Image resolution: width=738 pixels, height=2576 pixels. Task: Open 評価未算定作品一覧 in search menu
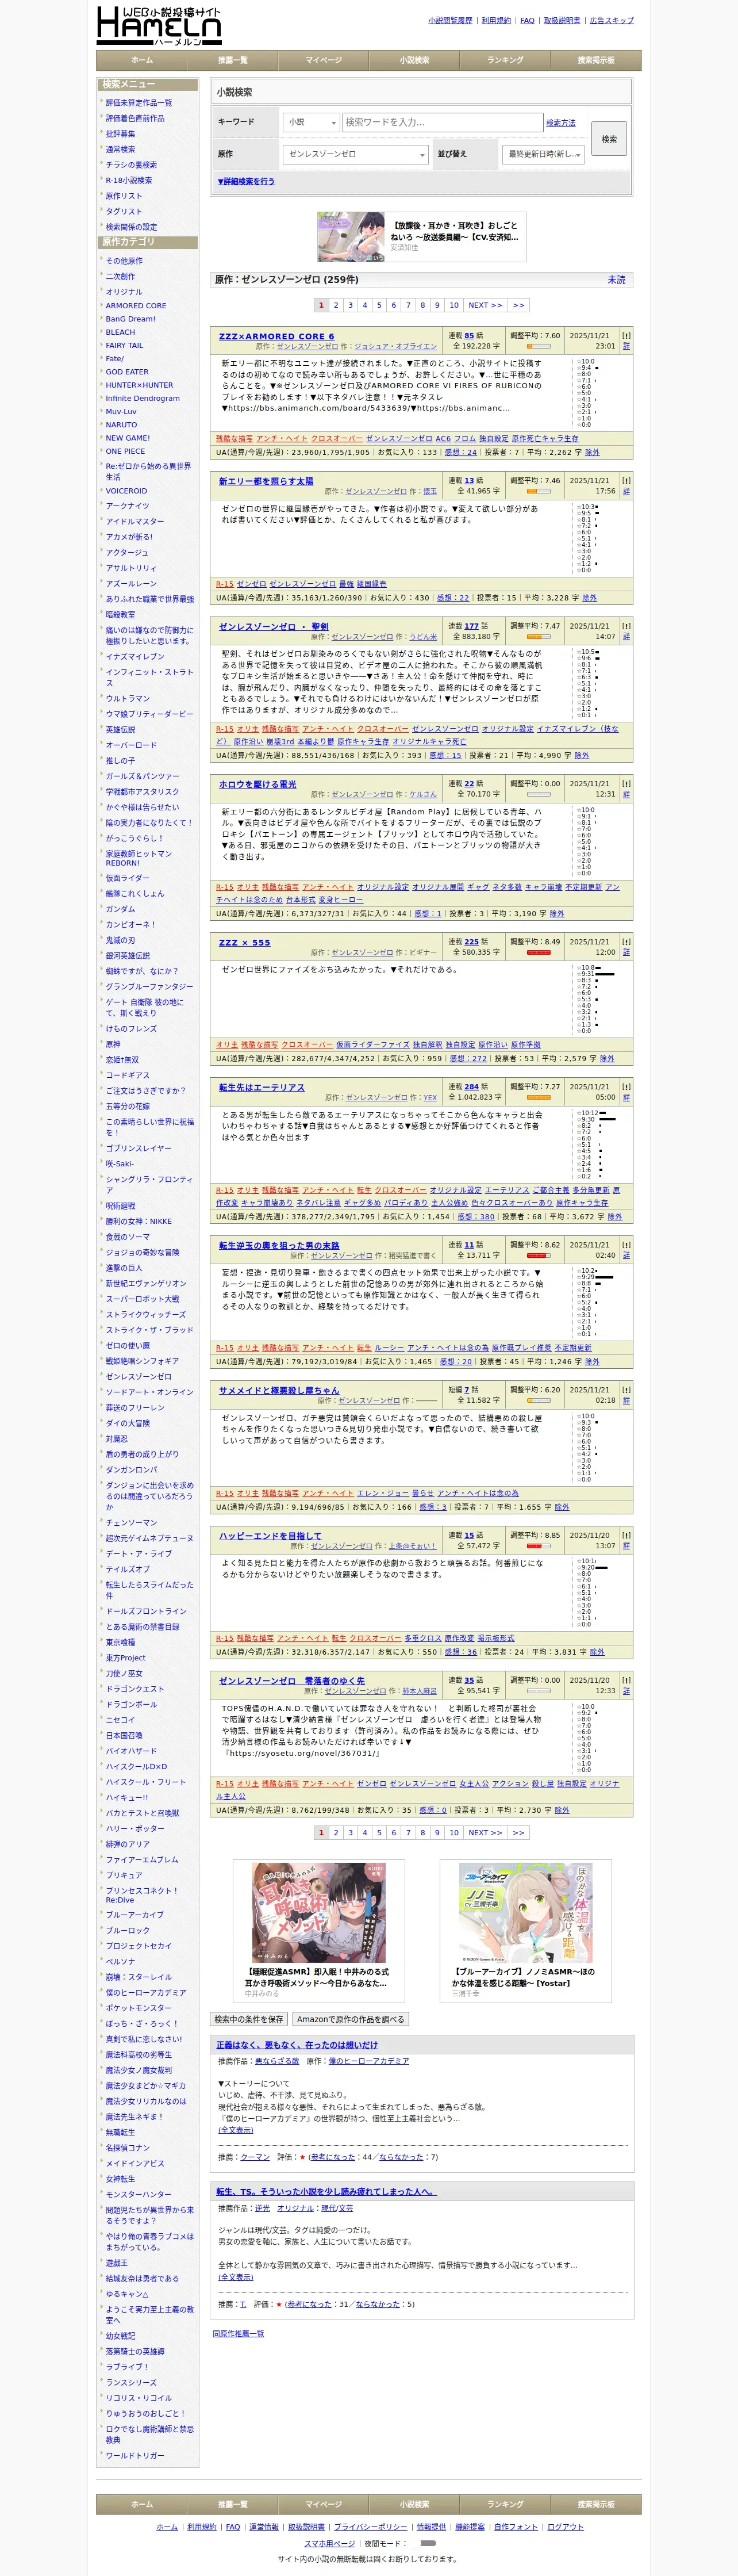coord(139,102)
